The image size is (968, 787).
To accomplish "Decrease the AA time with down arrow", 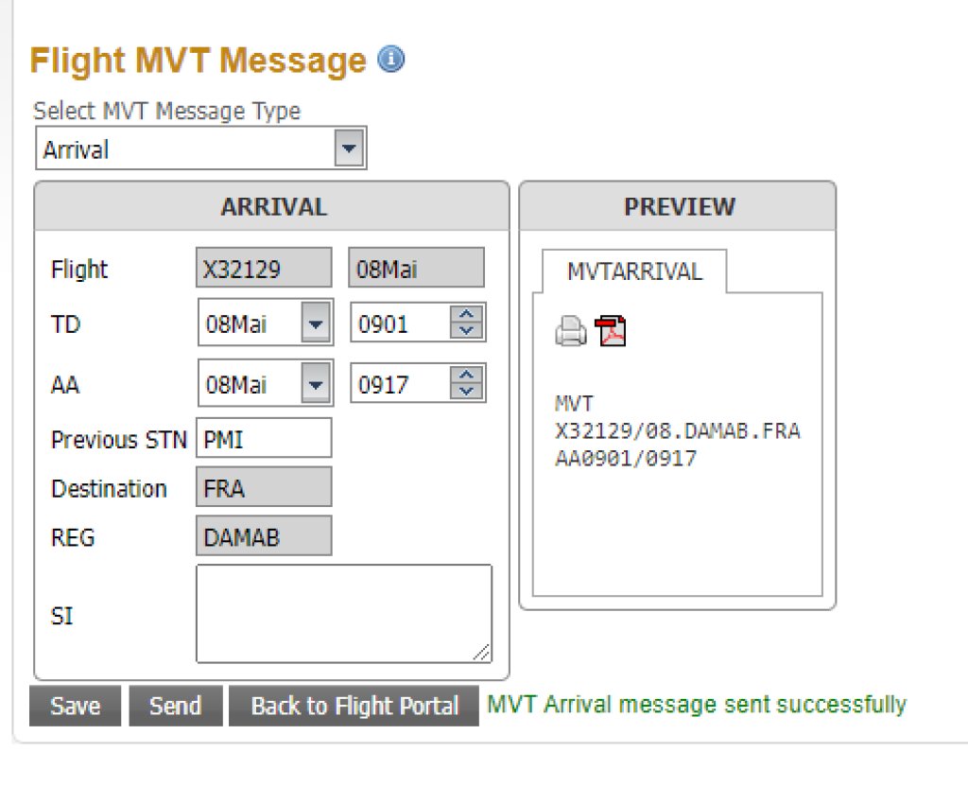I will tap(466, 392).
